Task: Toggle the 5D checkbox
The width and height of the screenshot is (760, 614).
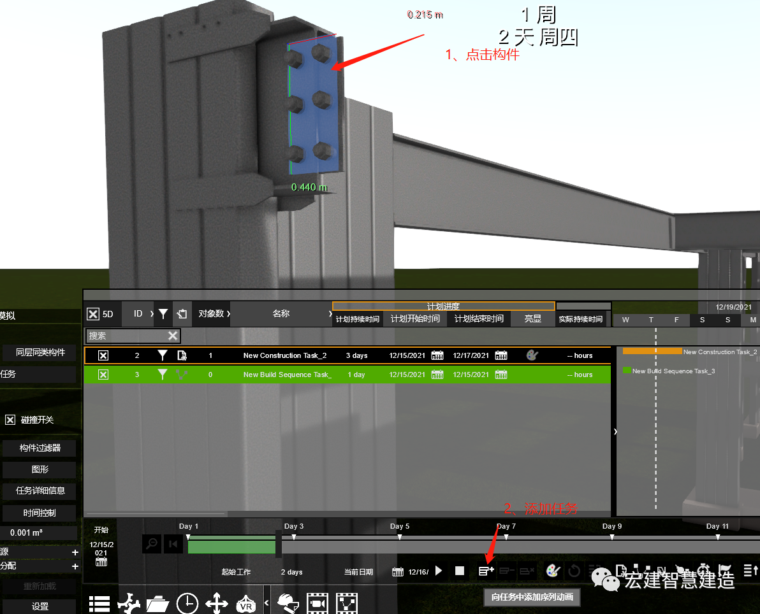Action: pos(93,314)
